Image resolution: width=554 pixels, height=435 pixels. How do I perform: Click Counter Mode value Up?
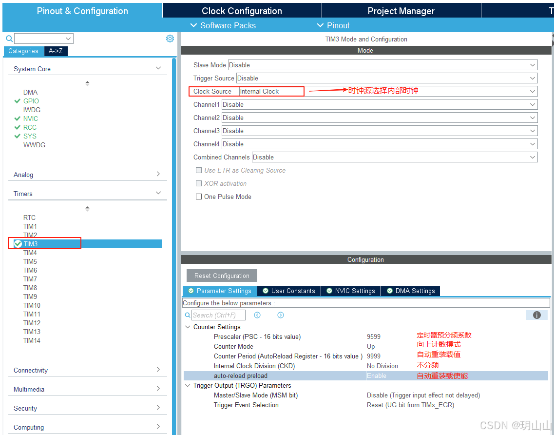point(371,347)
